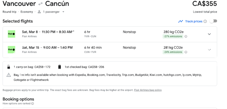Toggle the Track prices switch
This screenshot has height=109, width=227.
pyautogui.click(x=213, y=21)
